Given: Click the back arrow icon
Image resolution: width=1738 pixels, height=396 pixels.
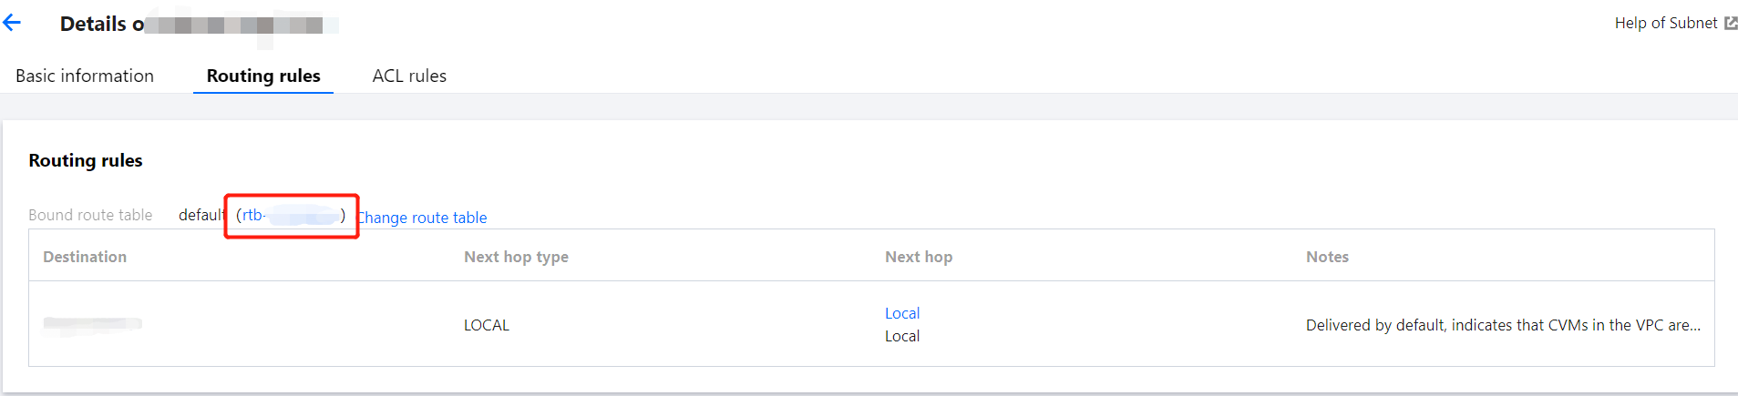Looking at the screenshot, I should click(12, 24).
